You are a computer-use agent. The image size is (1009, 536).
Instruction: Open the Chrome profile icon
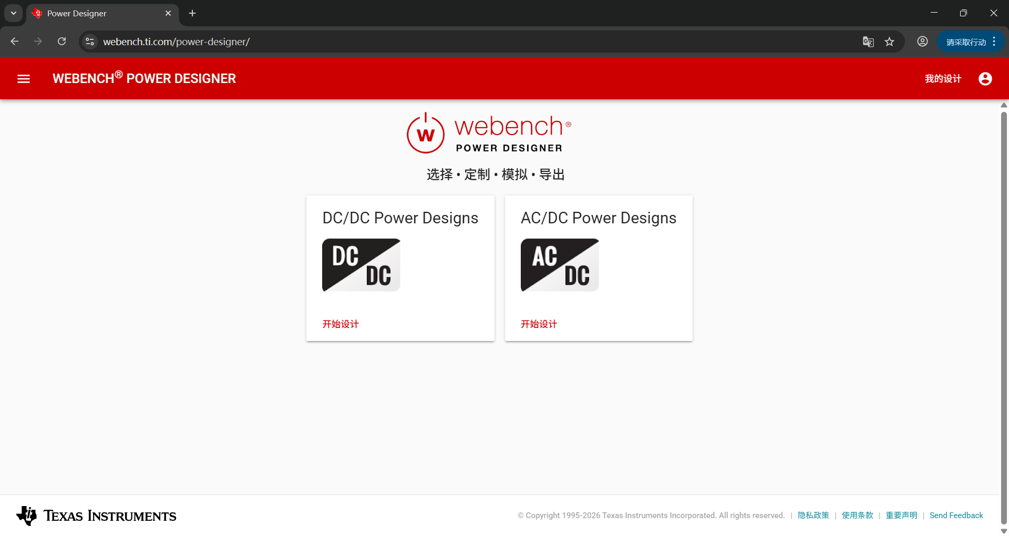(922, 42)
